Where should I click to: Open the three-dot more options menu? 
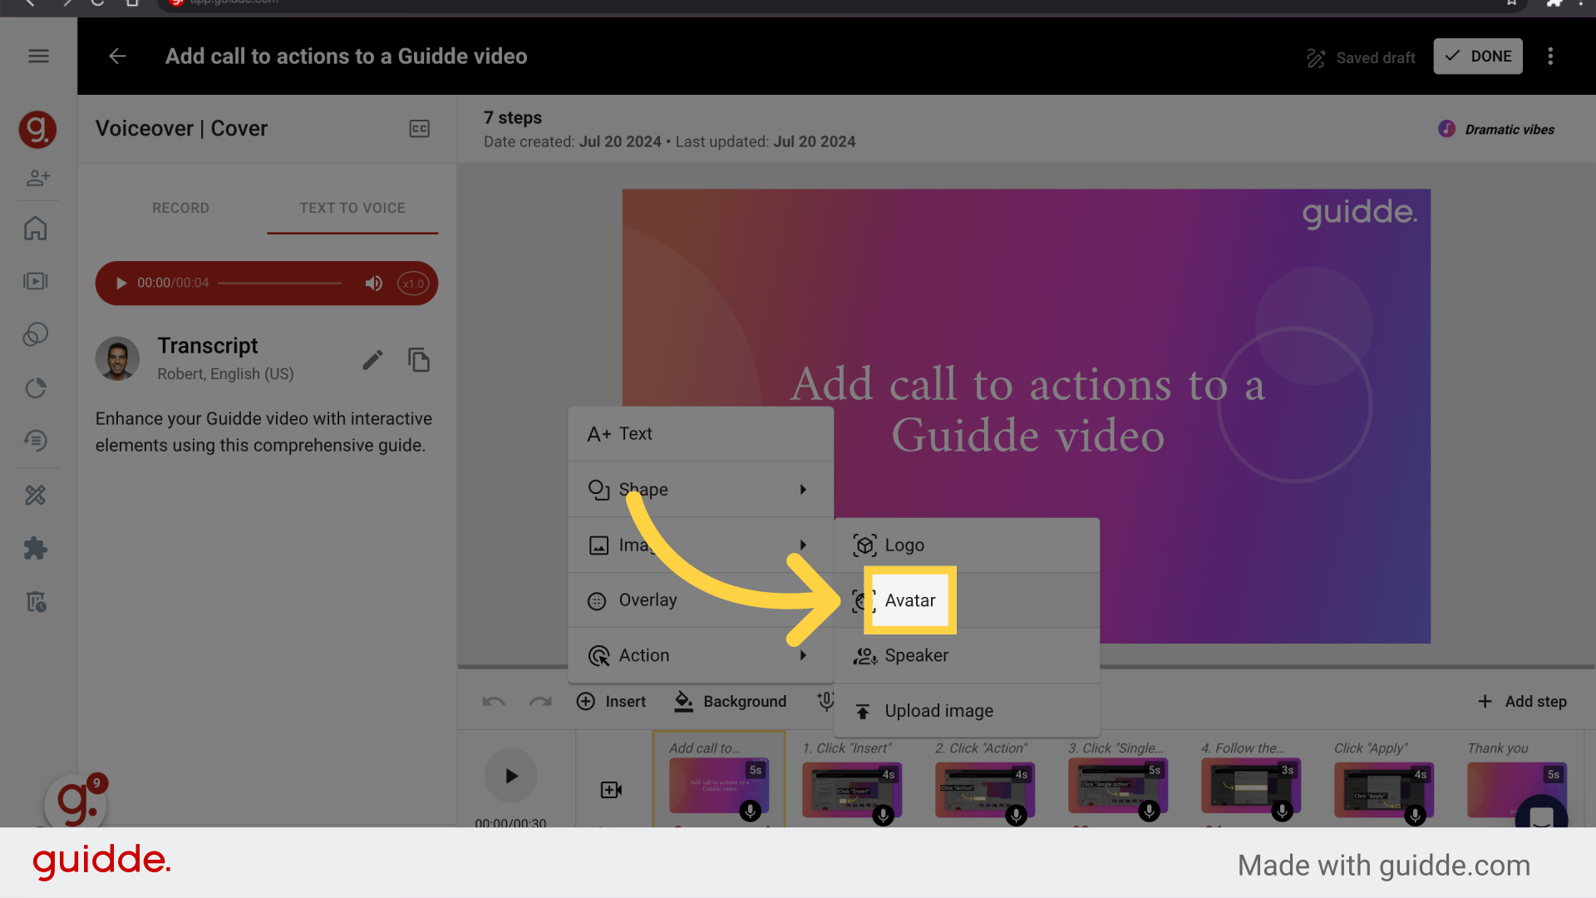pos(1550,57)
